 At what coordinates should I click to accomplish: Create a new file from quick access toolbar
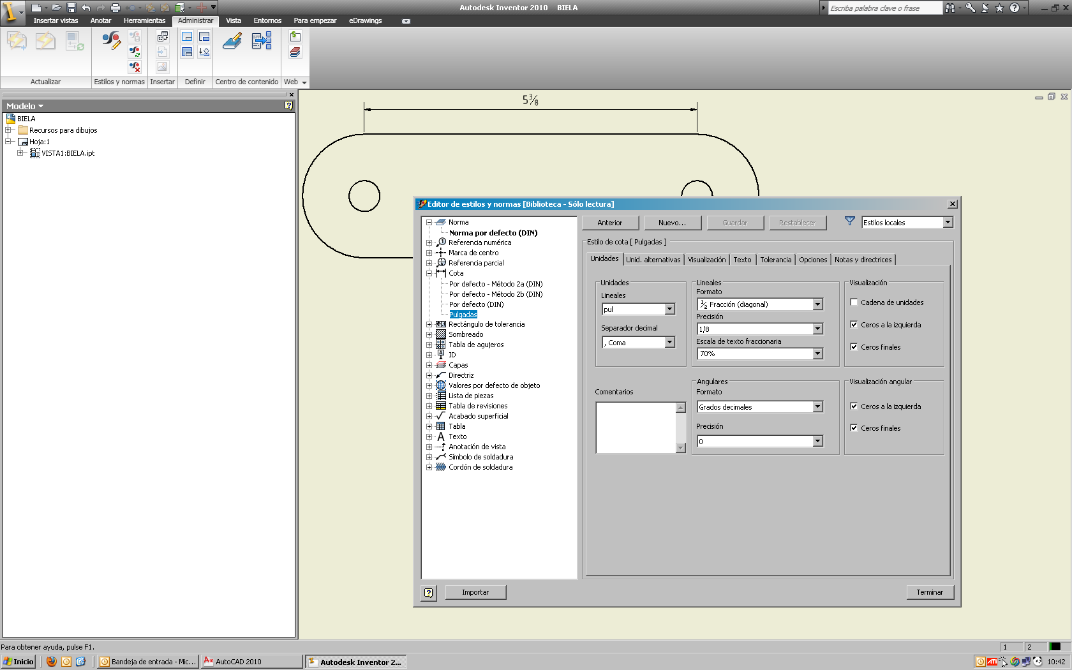(x=36, y=8)
